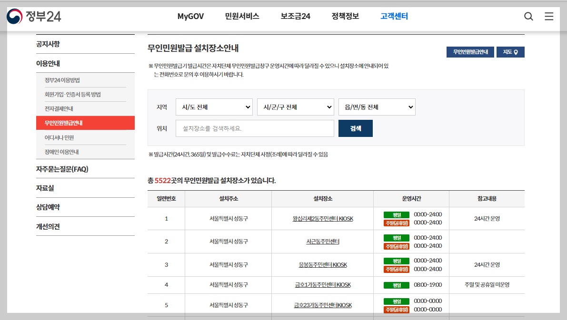Click the 무인민원발급안내 button
Screen dimensions: 567x320
470,52
